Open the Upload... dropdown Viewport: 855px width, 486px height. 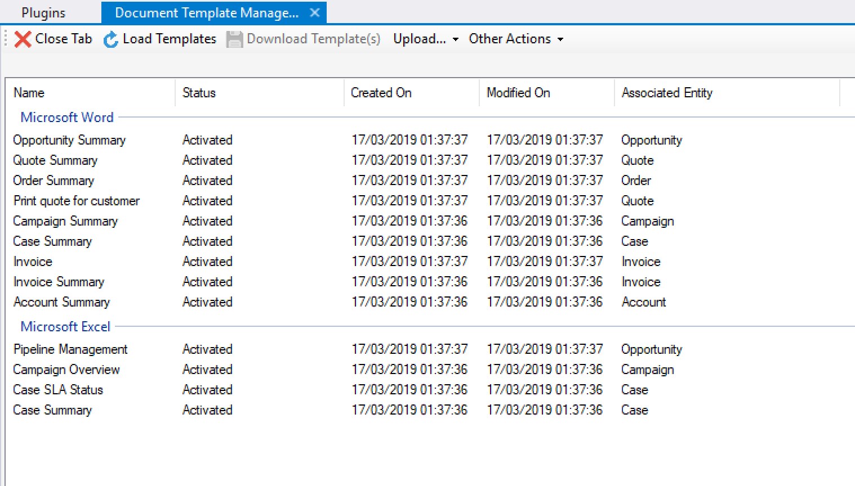pyautogui.click(x=425, y=38)
